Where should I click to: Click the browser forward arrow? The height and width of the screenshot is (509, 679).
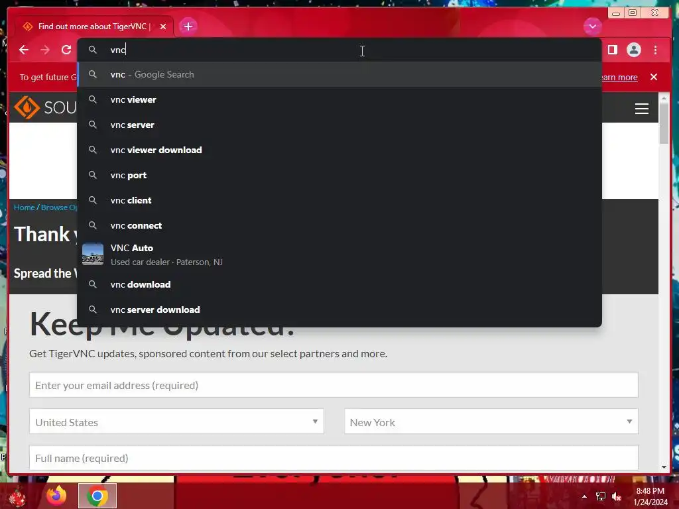pyautogui.click(x=45, y=50)
